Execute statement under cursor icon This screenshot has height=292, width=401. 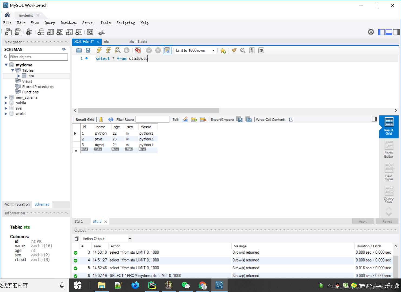tap(108, 50)
